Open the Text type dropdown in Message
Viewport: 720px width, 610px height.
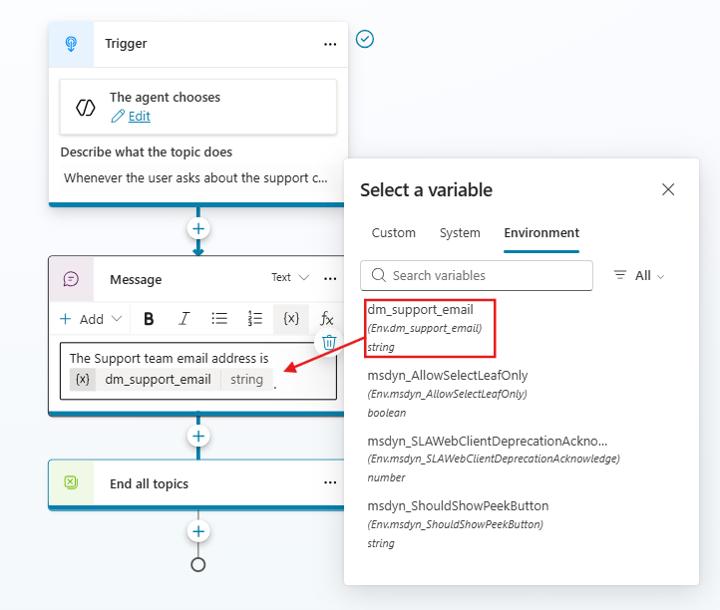(290, 277)
